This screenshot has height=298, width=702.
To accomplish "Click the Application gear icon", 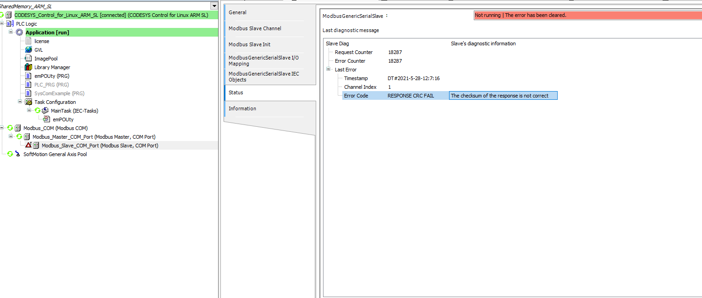I will click(x=19, y=32).
